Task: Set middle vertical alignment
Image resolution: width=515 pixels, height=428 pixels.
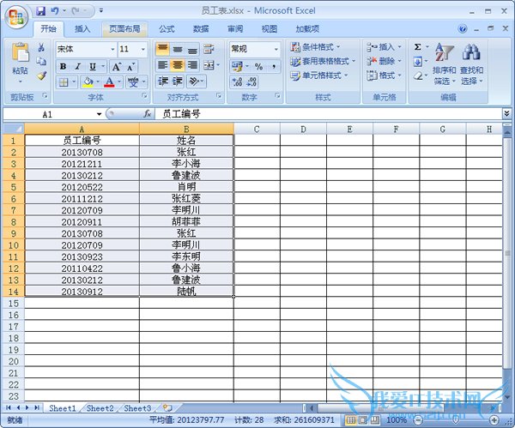Action: pyautogui.click(x=178, y=50)
